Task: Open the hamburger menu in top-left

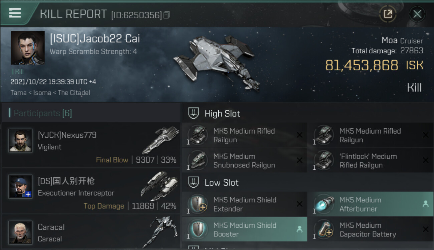Action: 15,13
